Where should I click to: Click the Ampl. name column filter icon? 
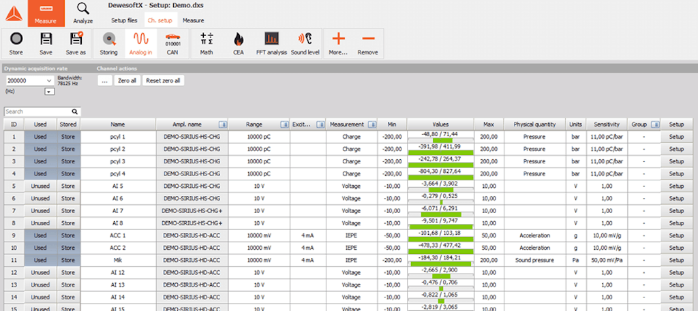click(x=222, y=125)
